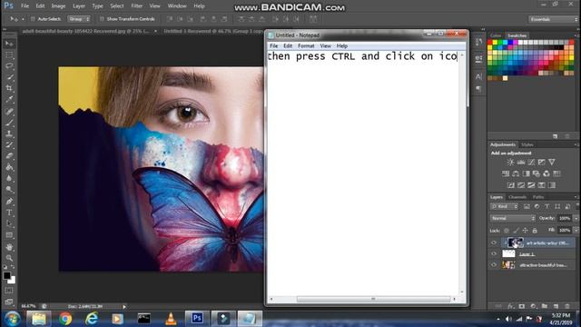
Task: Switch to the Channels tab
Action: pos(517,197)
